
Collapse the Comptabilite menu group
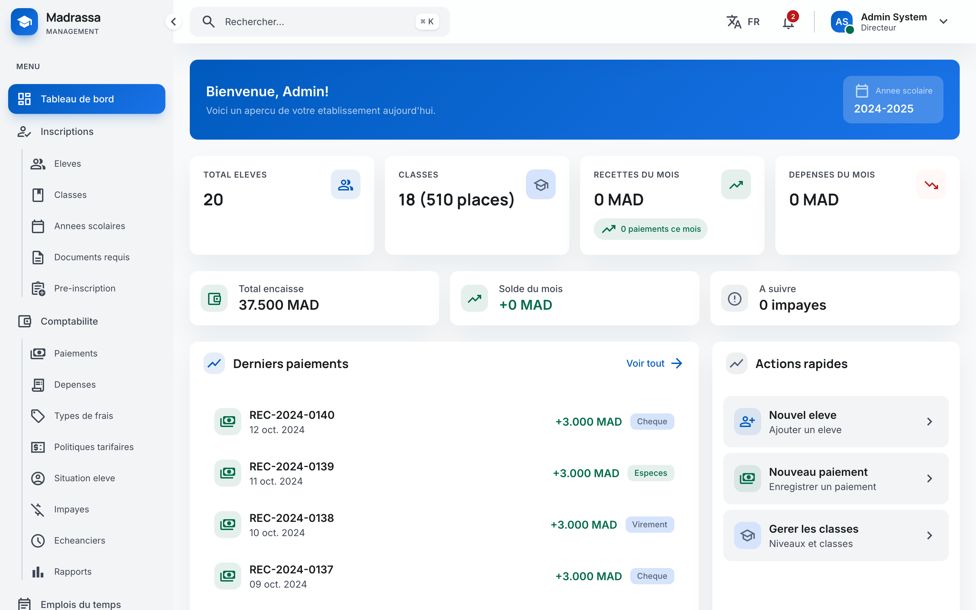[69, 321]
